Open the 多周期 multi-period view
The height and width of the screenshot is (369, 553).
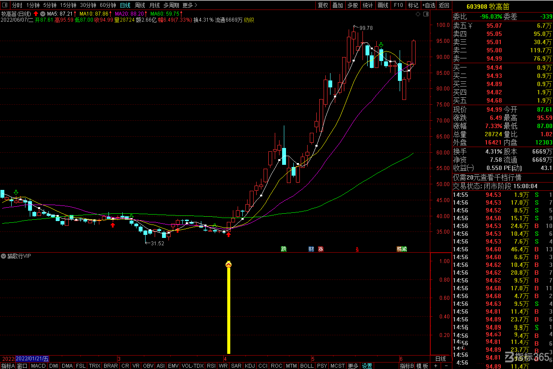[171, 5]
